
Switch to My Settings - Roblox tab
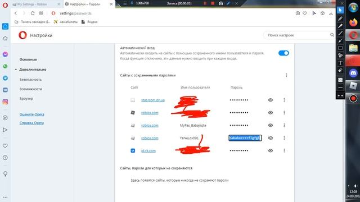[x=36, y=4]
